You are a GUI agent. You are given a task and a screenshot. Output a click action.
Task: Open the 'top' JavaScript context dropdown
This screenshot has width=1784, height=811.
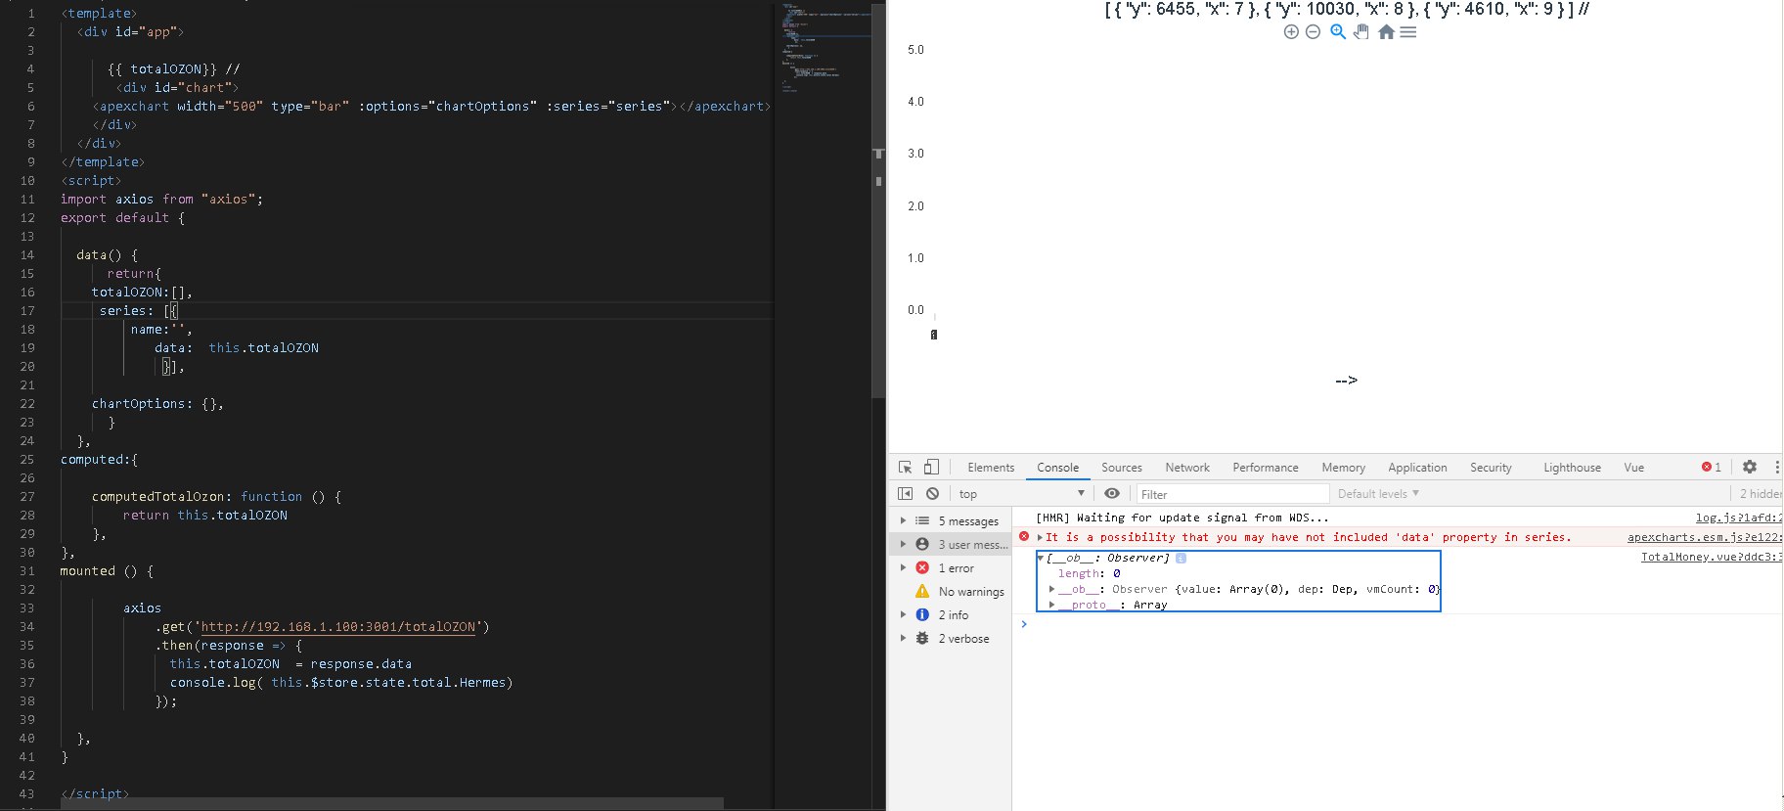click(1022, 494)
